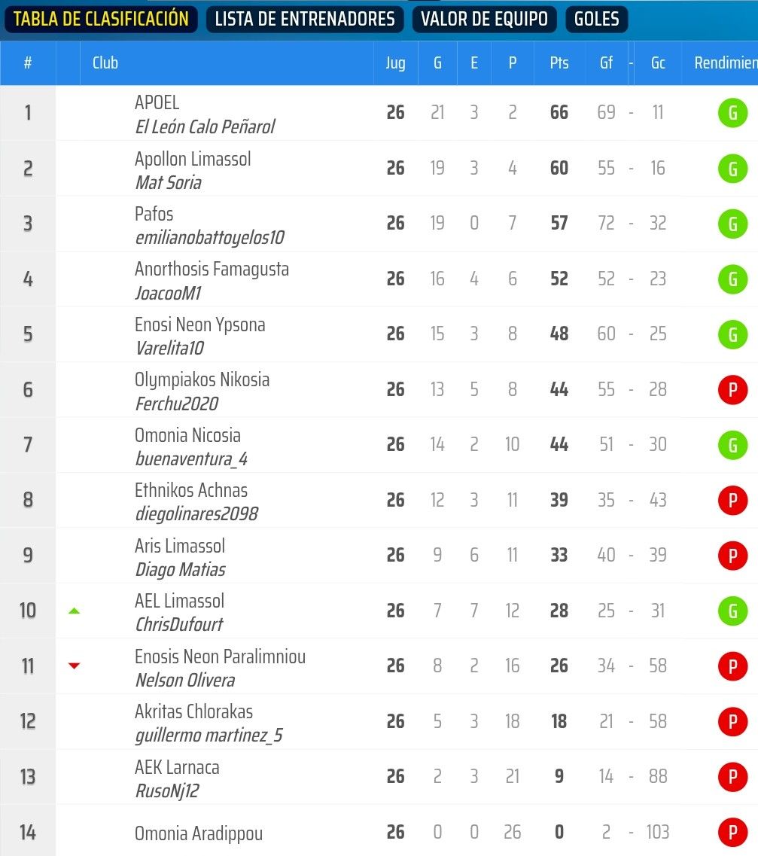Switch to the Valor de Equipo tab

coord(485,19)
